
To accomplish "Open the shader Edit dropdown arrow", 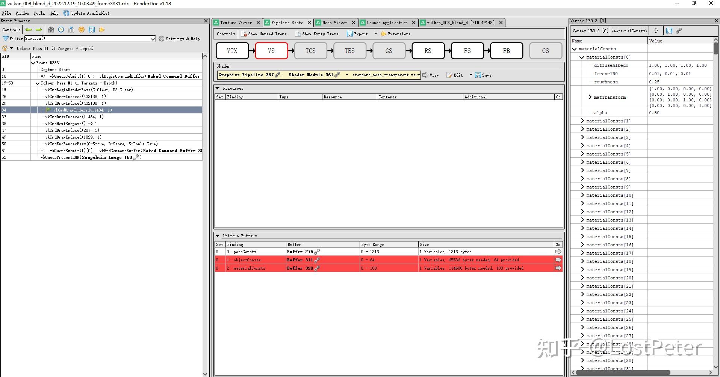I will click(x=471, y=75).
